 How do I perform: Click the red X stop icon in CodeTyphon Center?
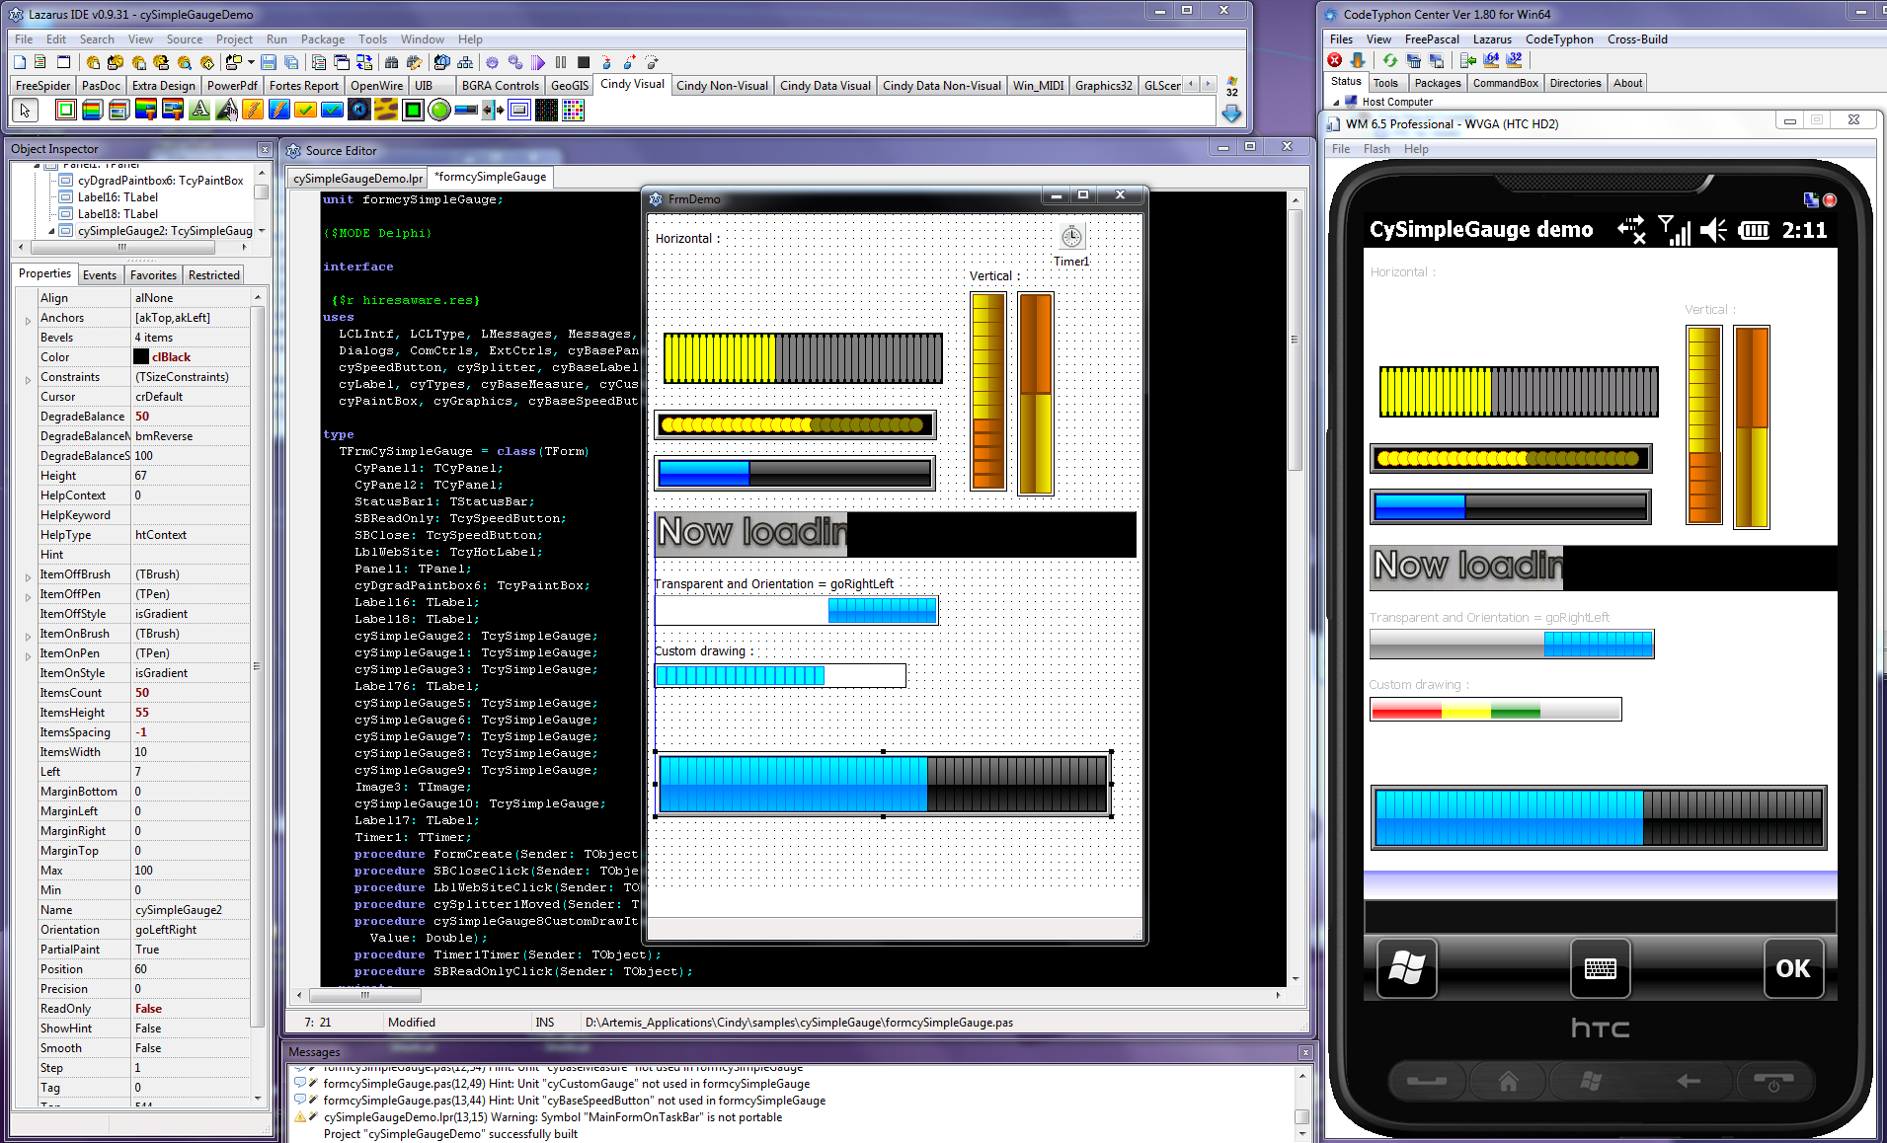point(1335,60)
